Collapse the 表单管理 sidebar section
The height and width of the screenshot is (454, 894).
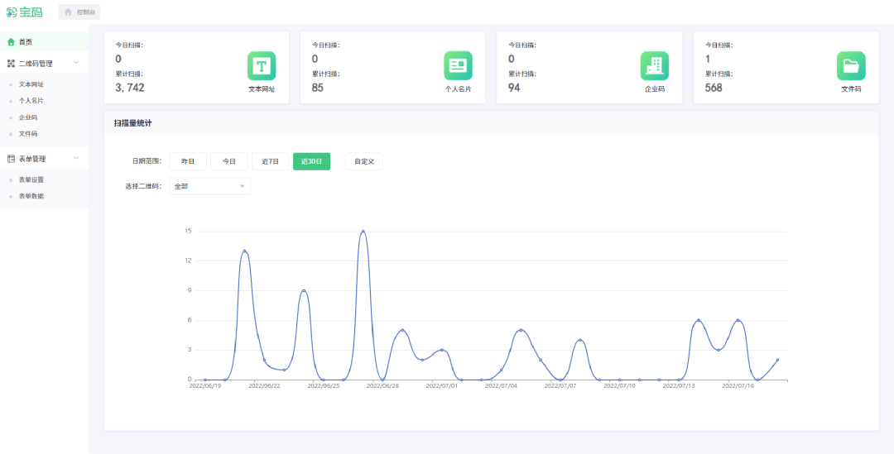(x=76, y=159)
